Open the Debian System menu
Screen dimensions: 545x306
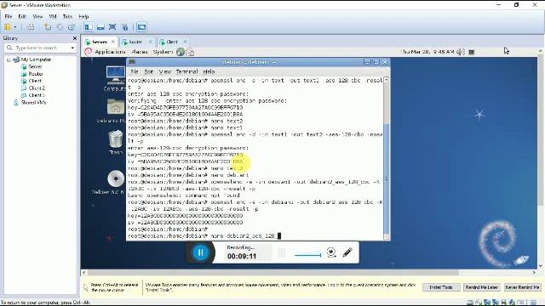click(x=163, y=52)
